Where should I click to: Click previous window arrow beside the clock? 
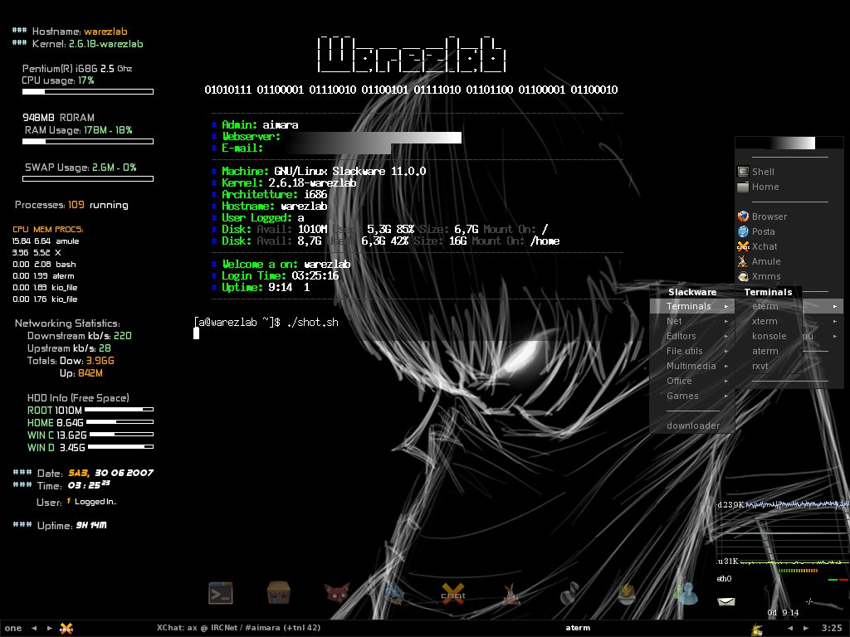[x=790, y=629]
